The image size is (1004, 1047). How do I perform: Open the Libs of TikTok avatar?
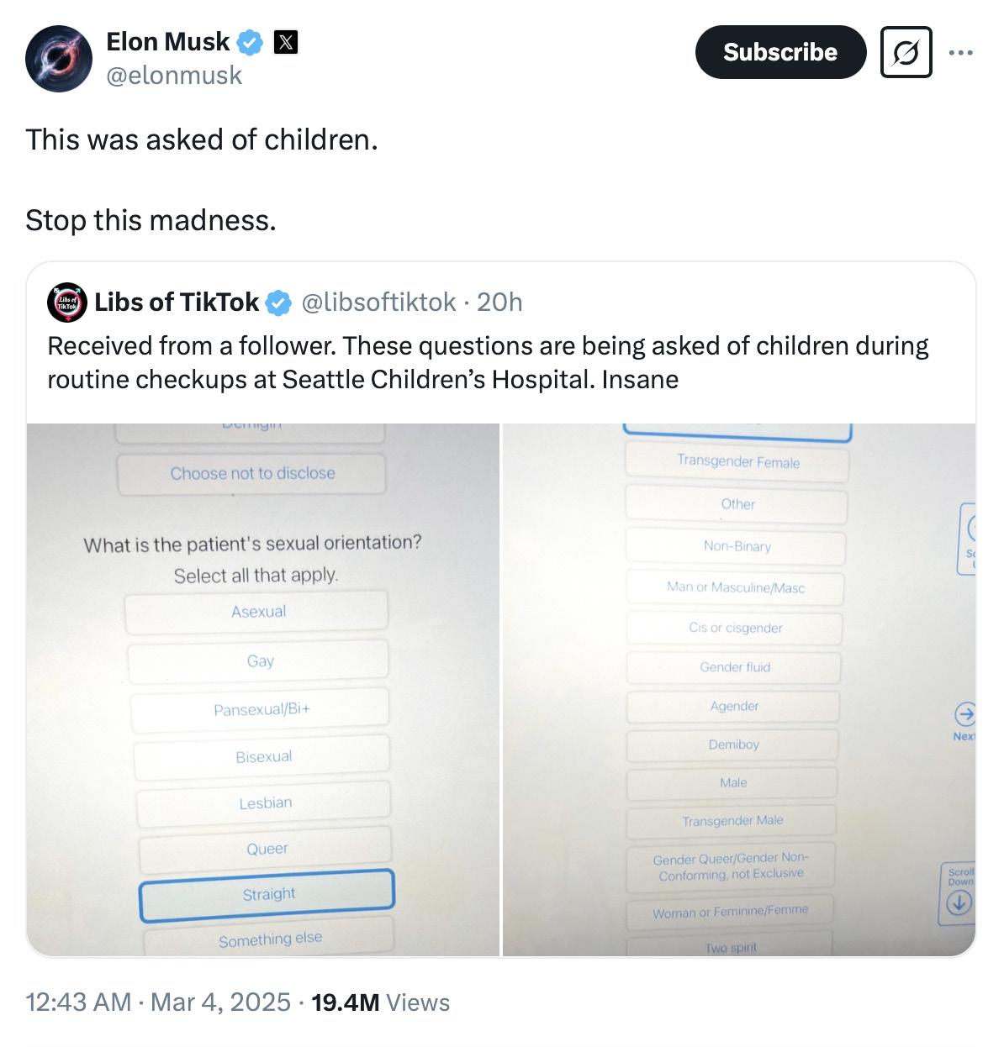67,303
